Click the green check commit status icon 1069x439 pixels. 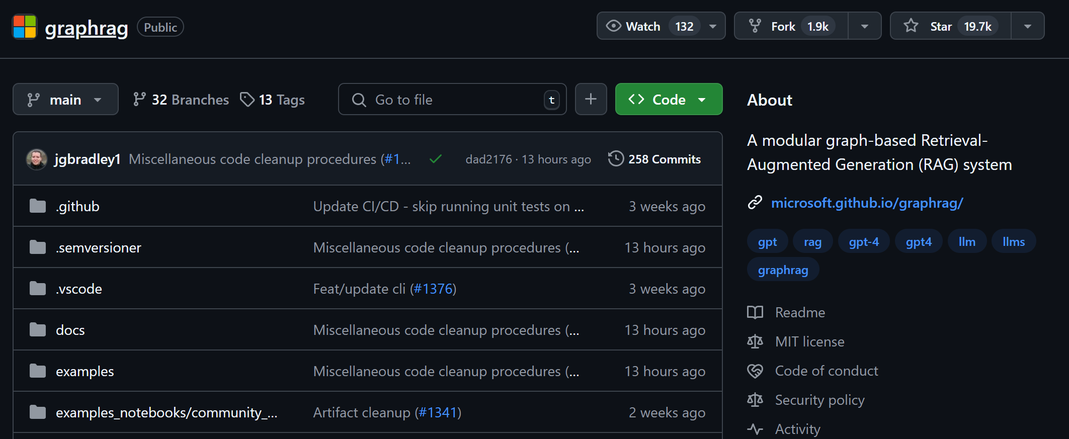click(436, 159)
